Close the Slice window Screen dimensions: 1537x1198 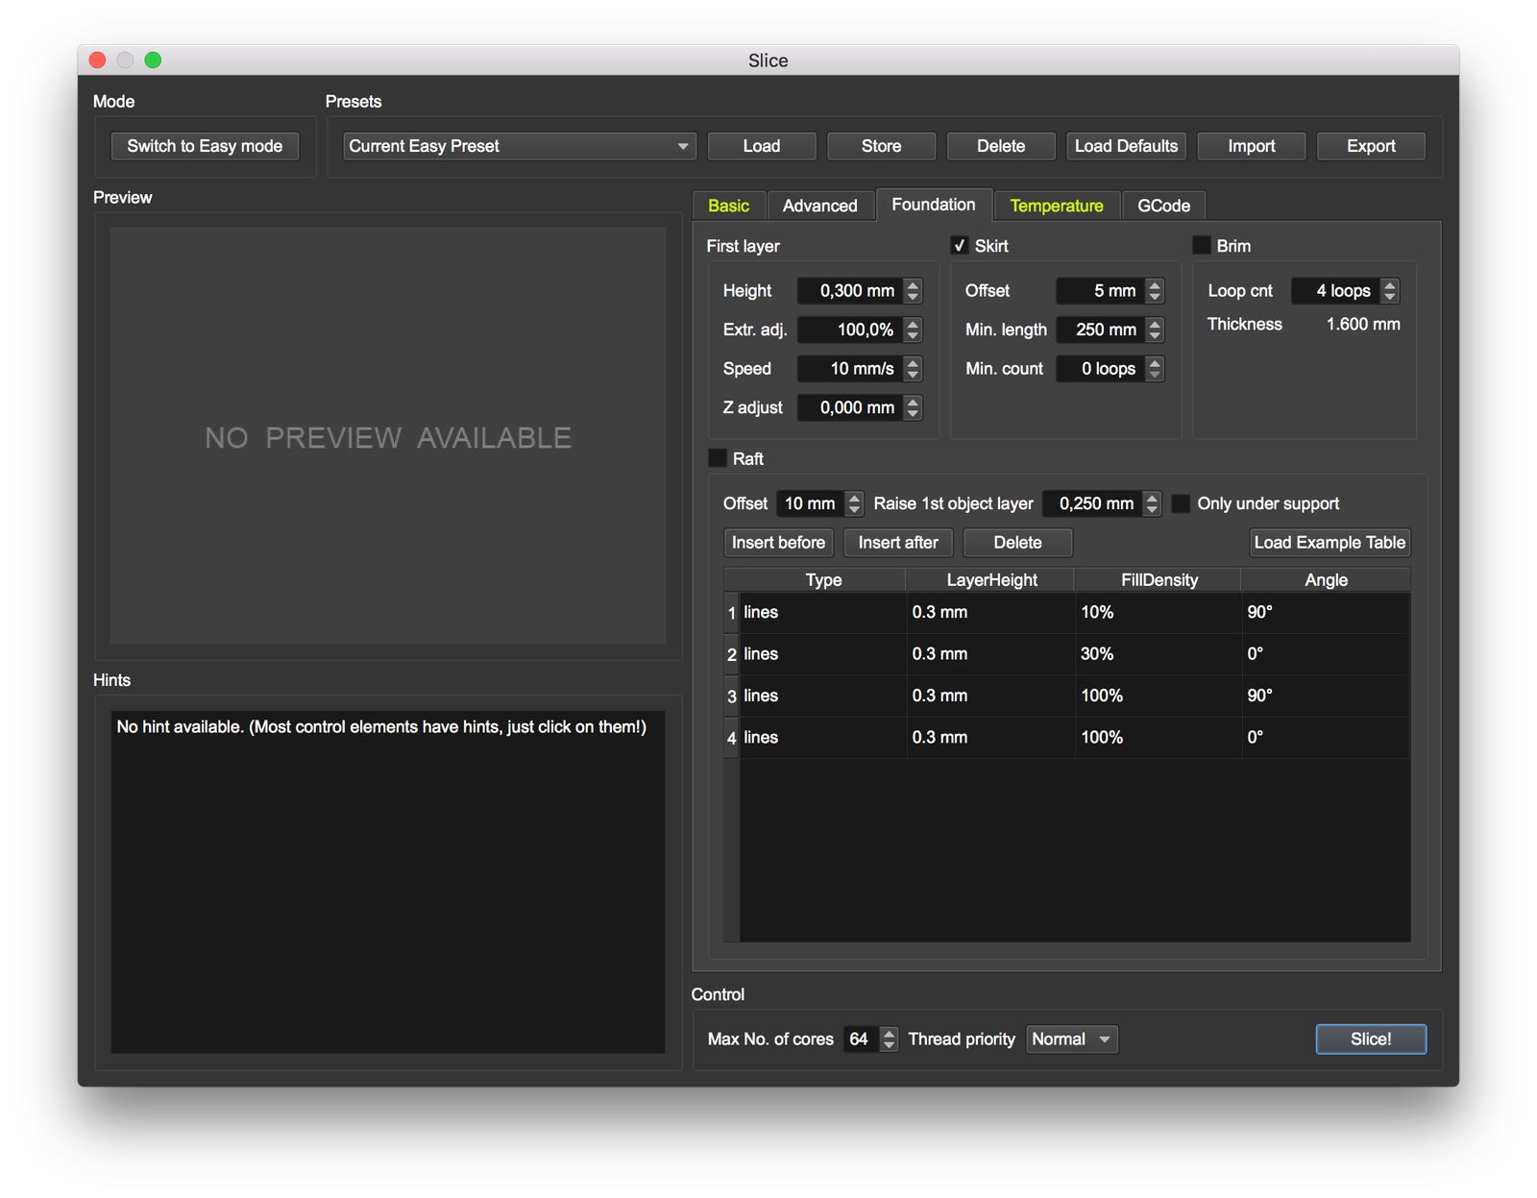(97, 60)
